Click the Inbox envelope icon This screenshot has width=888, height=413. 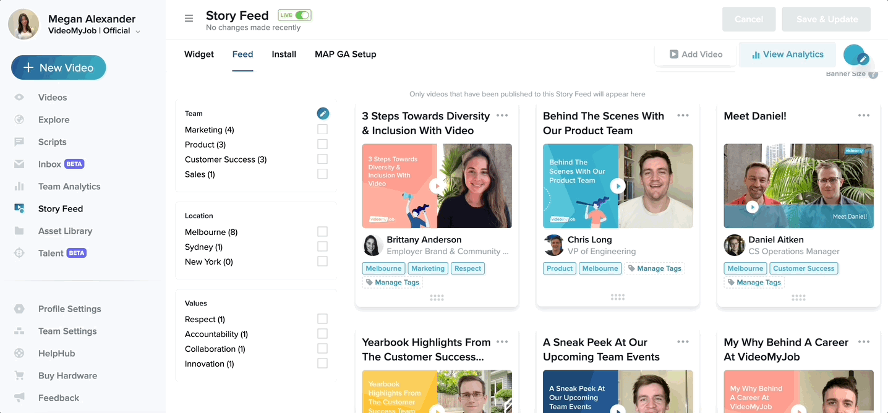[19, 164]
